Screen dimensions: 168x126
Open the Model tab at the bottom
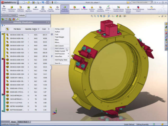coord(14,122)
